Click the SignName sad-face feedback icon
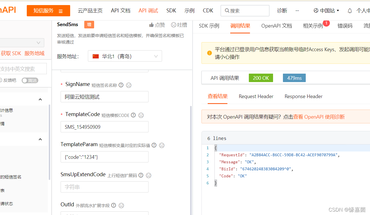The width and height of the screenshot is (370, 215). 129,85
